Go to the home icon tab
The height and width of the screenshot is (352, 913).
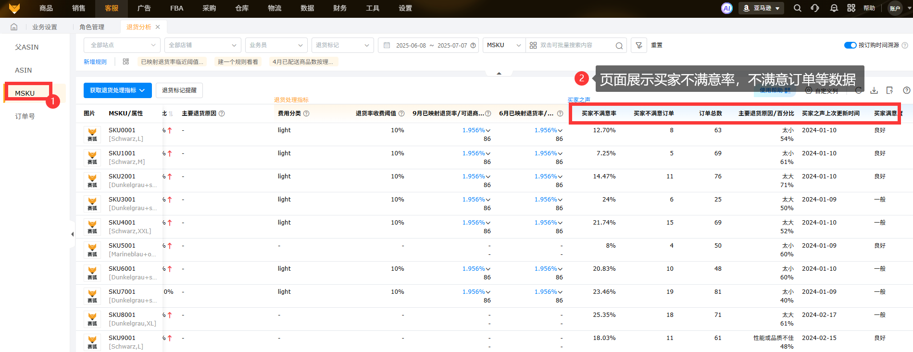click(14, 27)
